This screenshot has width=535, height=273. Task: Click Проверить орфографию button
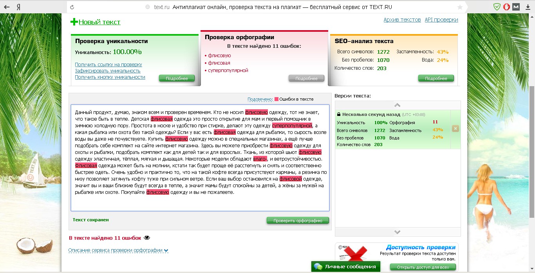(298, 221)
